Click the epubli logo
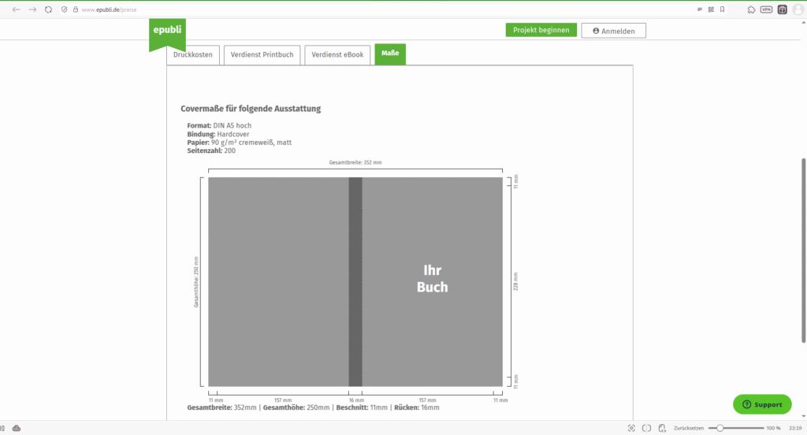This screenshot has width=807, height=435. [x=167, y=32]
